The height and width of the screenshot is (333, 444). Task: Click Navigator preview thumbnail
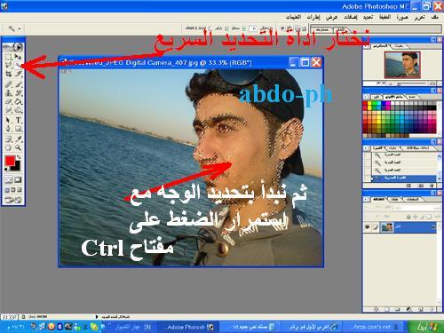pos(402,65)
